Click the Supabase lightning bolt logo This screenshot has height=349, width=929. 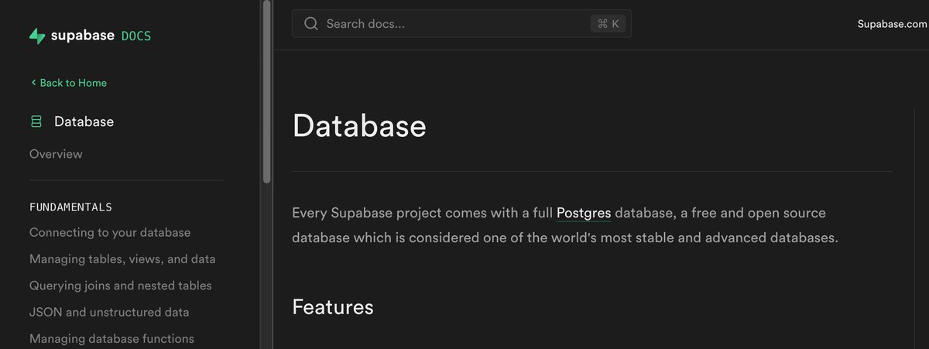coord(37,36)
